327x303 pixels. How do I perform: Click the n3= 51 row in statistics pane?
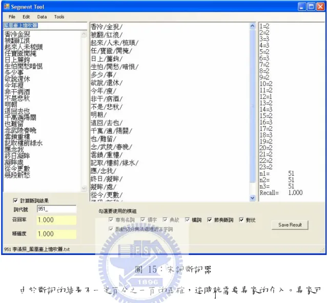[277, 186]
